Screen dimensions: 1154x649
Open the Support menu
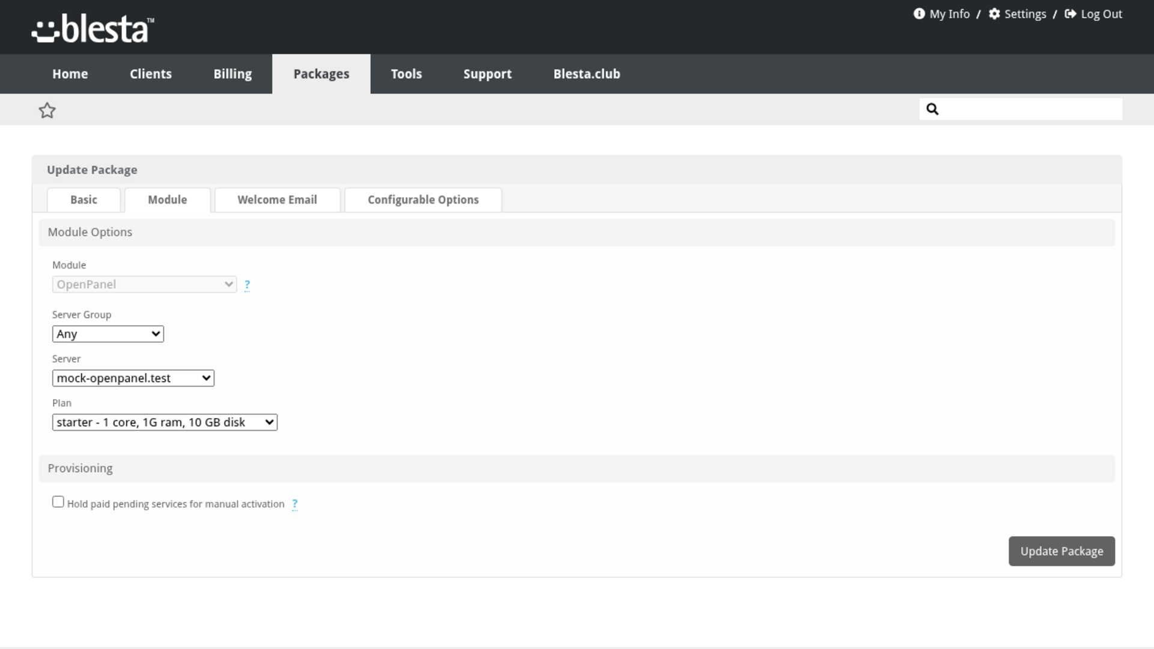[x=487, y=74]
